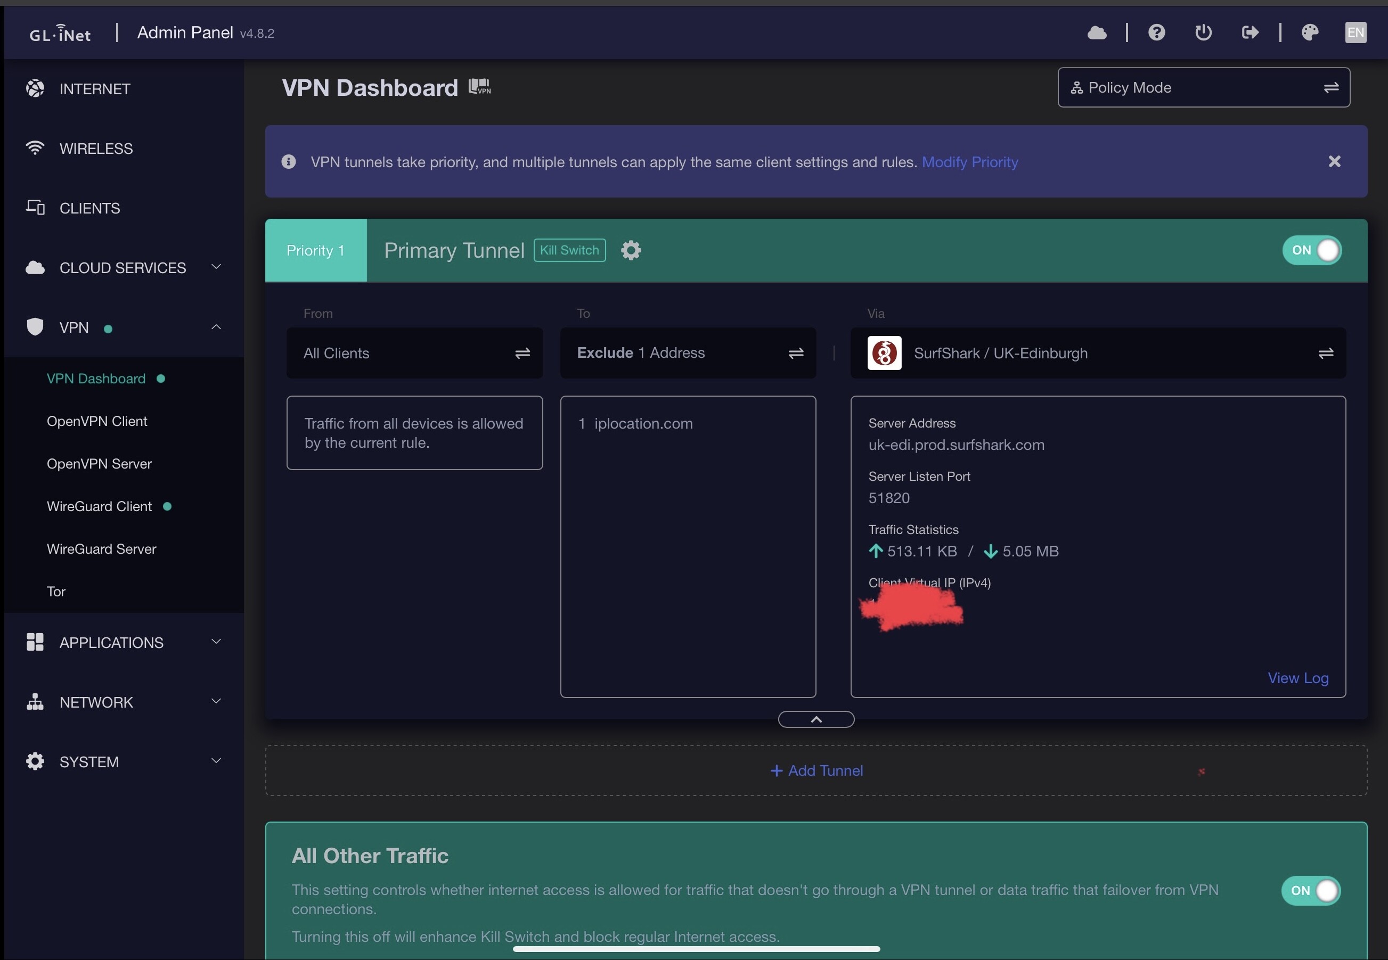Click the EN language icon
The width and height of the screenshot is (1388, 960).
pos(1355,32)
